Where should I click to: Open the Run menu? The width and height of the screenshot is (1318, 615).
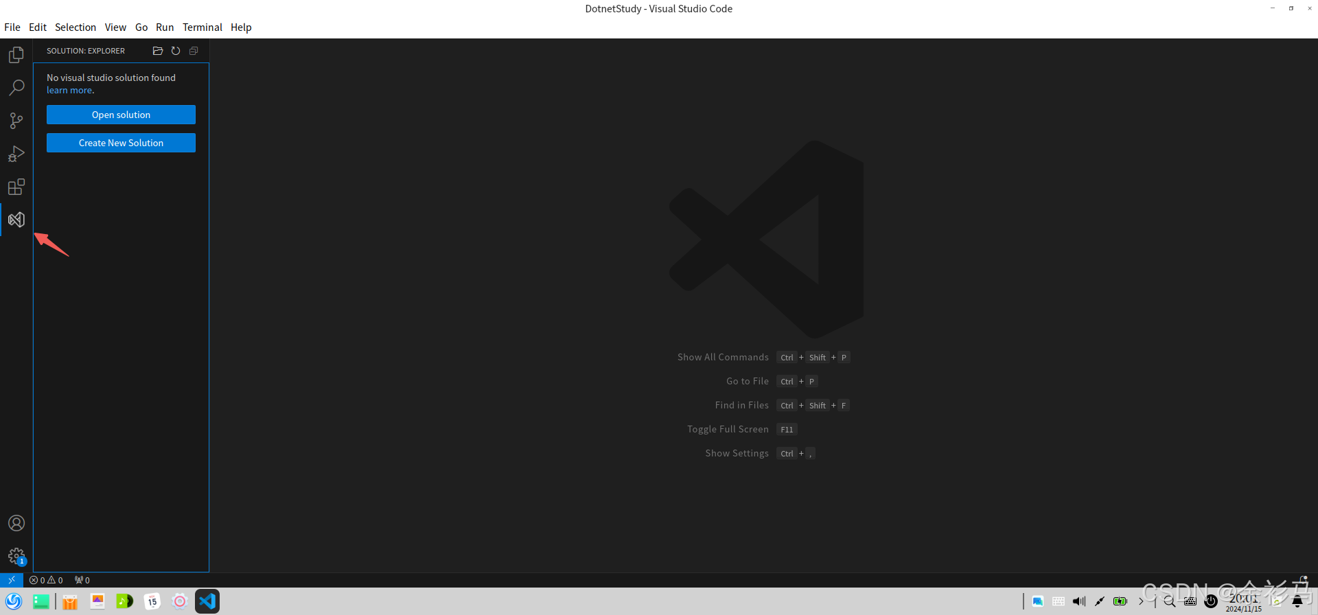point(165,27)
